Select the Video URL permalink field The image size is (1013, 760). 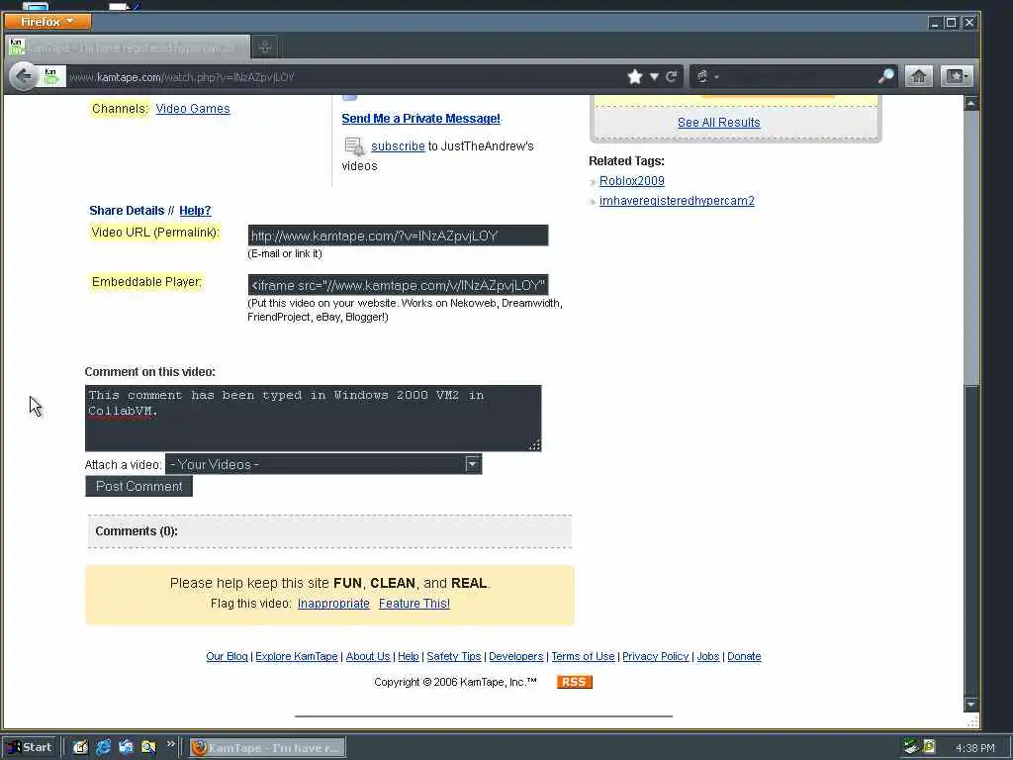pos(398,236)
